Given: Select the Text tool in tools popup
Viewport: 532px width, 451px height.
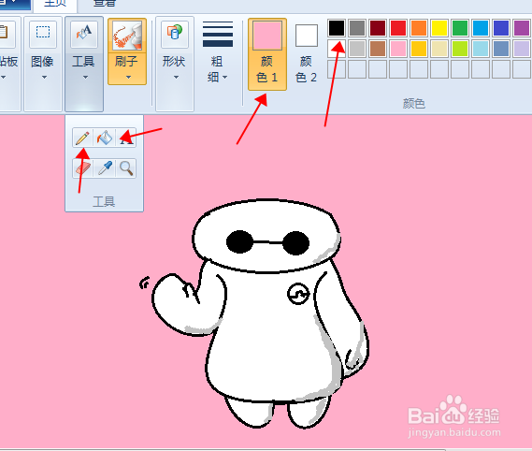Looking at the screenshot, I should pyautogui.click(x=126, y=138).
